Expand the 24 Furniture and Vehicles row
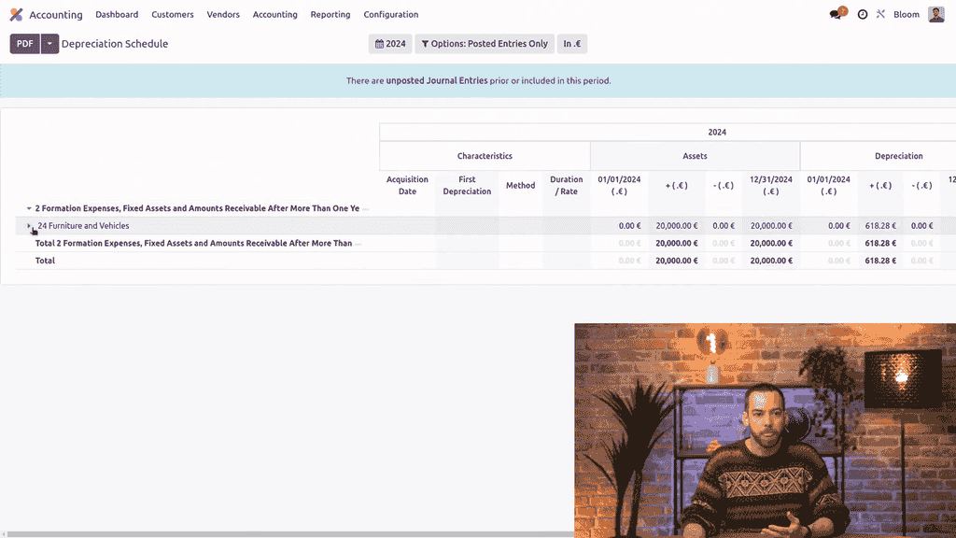This screenshot has width=956, height=538. tap(29, 226)
